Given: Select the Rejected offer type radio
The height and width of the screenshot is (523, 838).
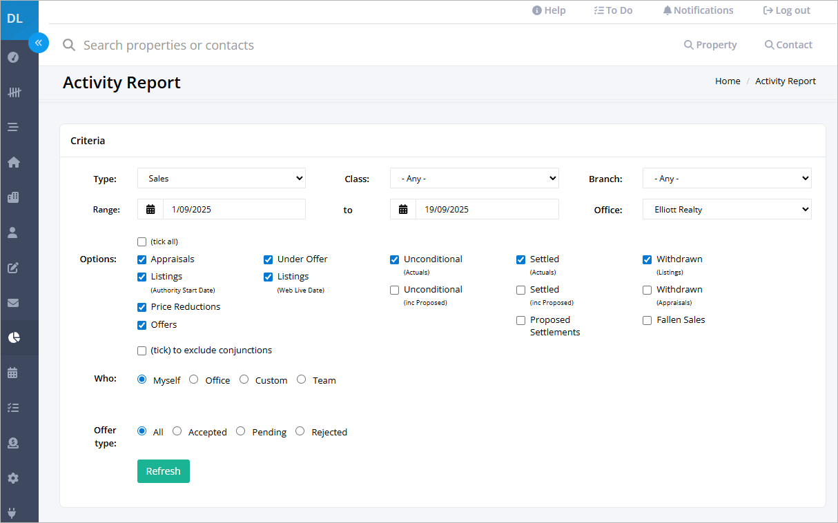Looking at the screenshot, I should 300,431.
